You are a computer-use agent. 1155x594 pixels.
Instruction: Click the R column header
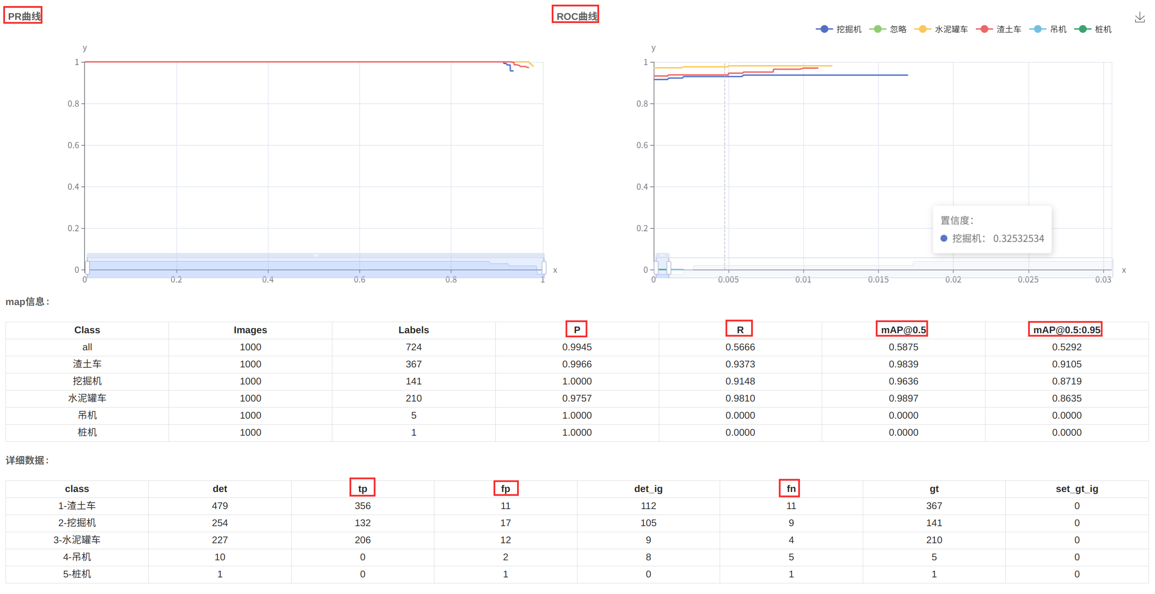click(740, 330)
